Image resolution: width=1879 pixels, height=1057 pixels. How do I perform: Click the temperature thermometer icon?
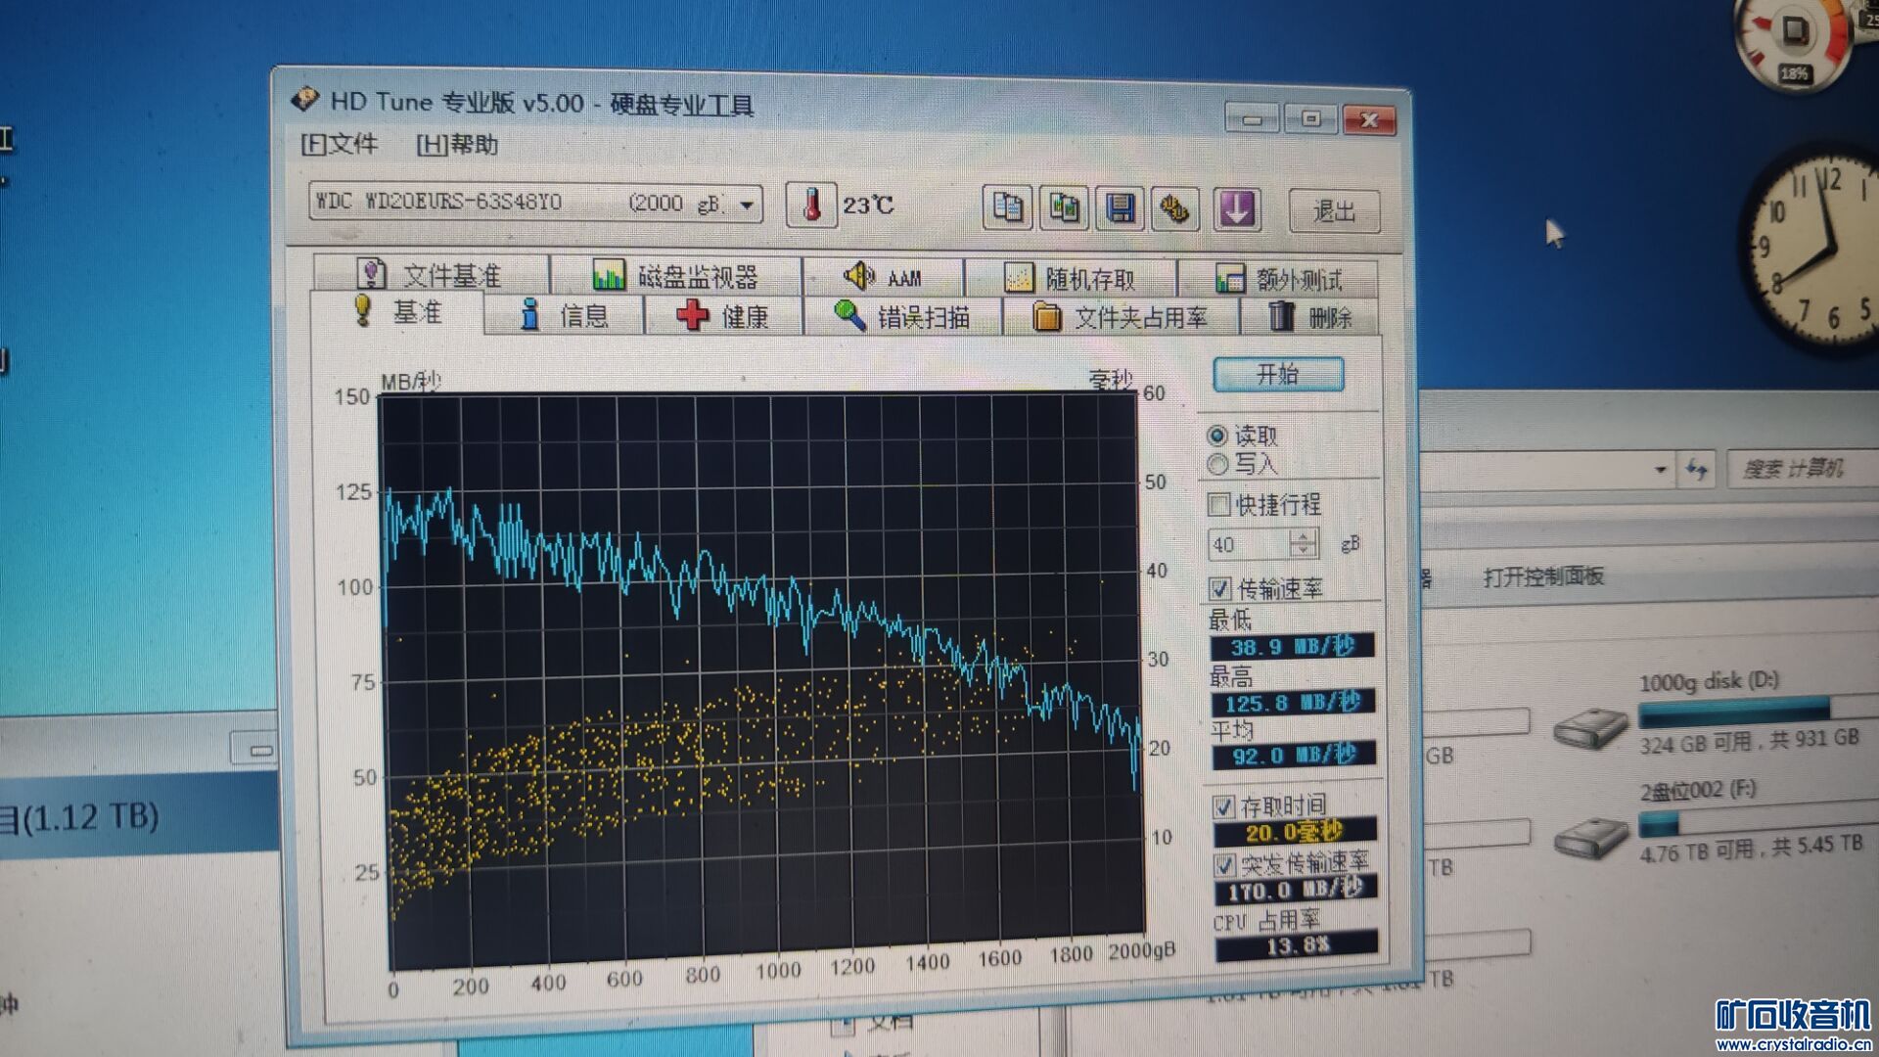(811, 205)
